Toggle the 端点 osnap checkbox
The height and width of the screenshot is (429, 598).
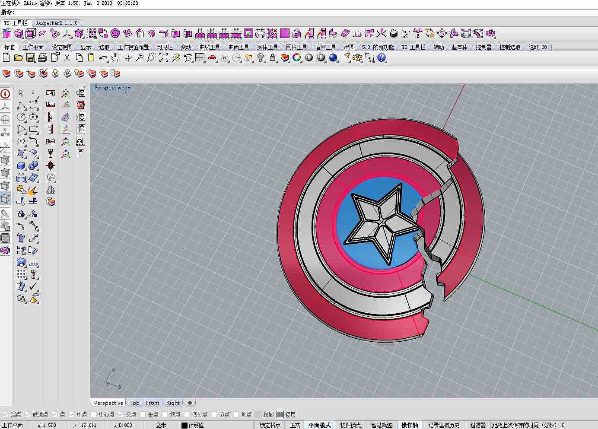[5, 414]
